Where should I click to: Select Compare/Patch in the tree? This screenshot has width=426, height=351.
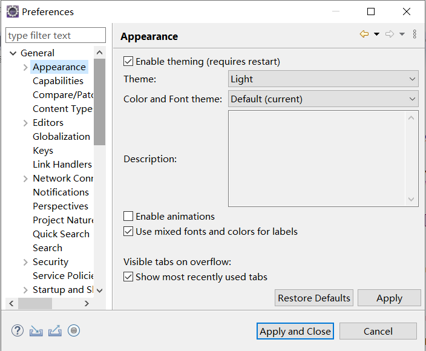(63, 95)
